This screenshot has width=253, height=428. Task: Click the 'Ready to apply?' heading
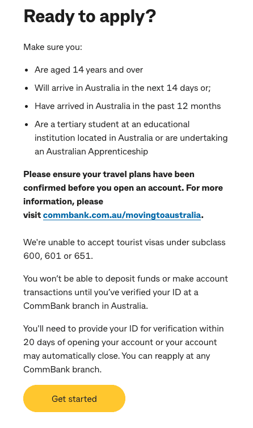tap(90, 16)
